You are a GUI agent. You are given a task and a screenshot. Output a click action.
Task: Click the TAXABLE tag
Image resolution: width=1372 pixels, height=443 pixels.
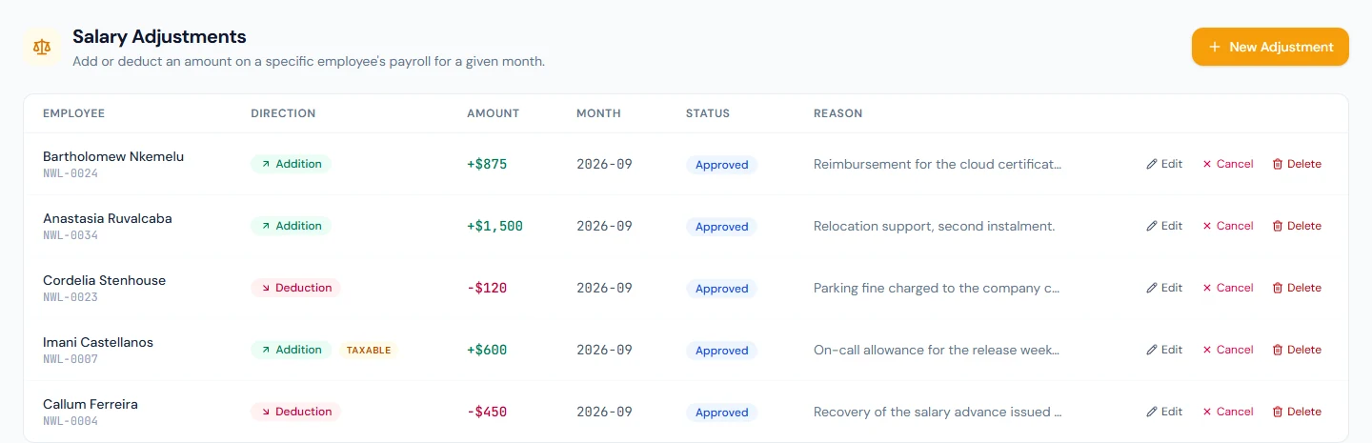(369, 350)
